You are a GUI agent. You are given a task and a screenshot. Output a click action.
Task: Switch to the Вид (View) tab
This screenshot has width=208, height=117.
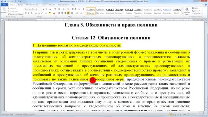tap(73, 5)
